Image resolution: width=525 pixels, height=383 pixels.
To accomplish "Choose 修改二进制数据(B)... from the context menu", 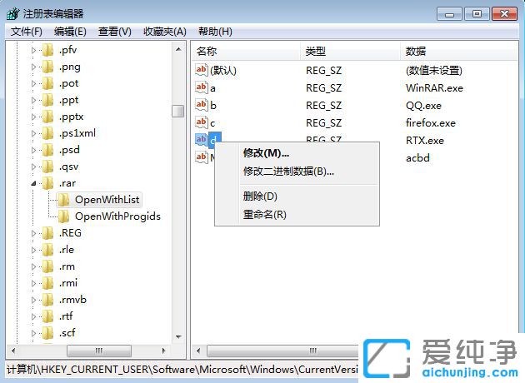I will (297, 172).
